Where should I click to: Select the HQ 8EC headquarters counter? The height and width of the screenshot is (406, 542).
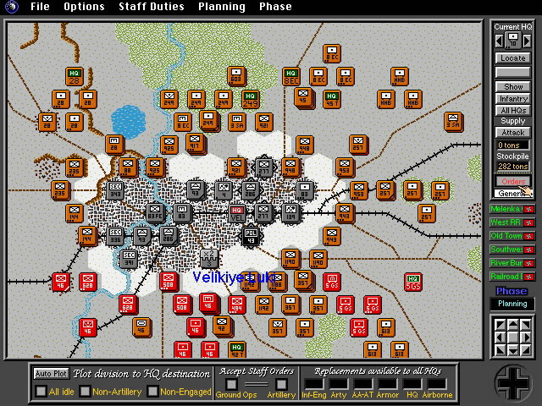pos(291,77)
